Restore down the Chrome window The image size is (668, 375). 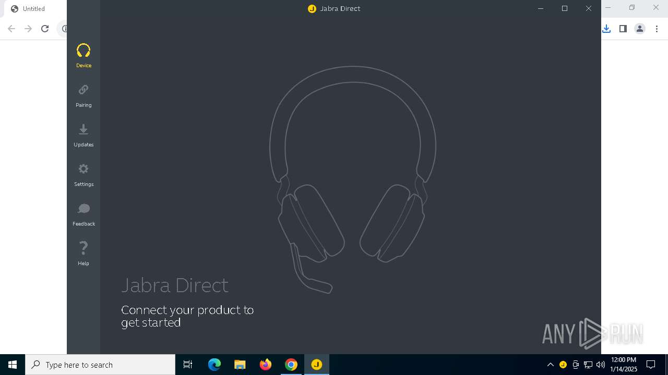tap(632, 8)
